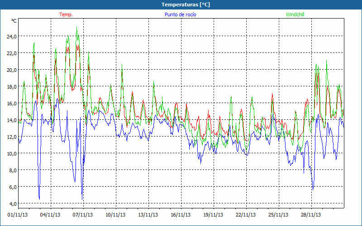The width and height of the screenshot is (362, 226).
Task: Click the 25/11/13 date label
Action: pyautogui.click(x=278, y=215)
